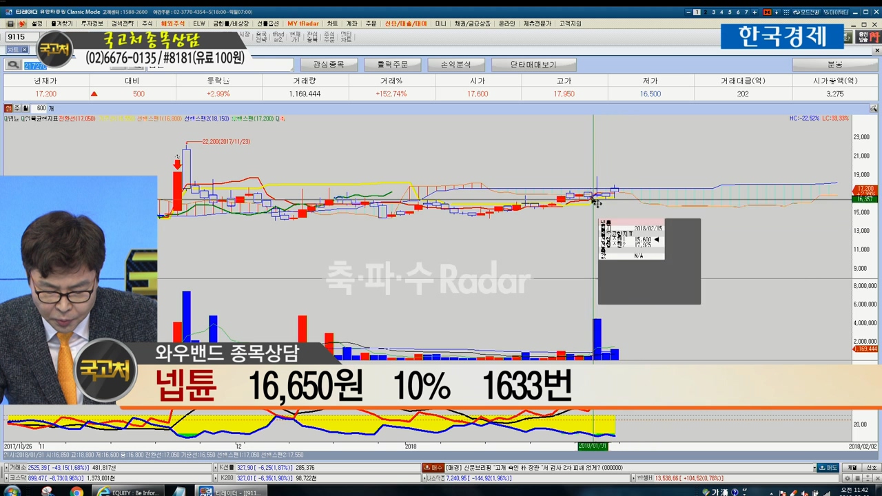This screenshot has height=496, width=882.
Task: Open the 계좌 menu
Action: pyautogui.click(x=352, y=23)
